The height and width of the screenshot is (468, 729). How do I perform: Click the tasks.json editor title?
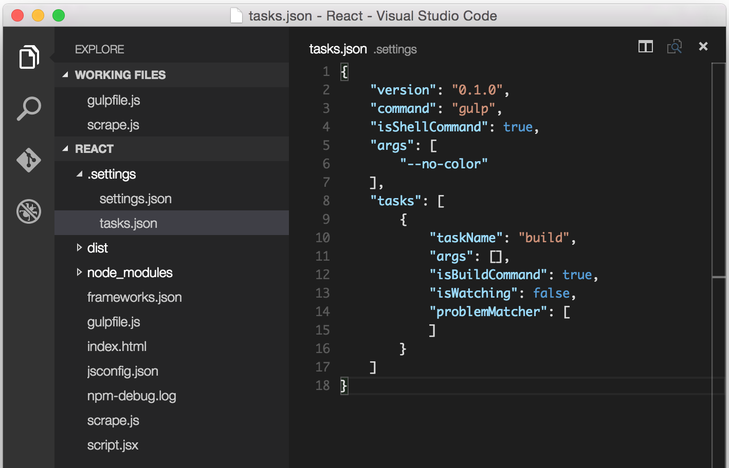click(x=338, y=49)
